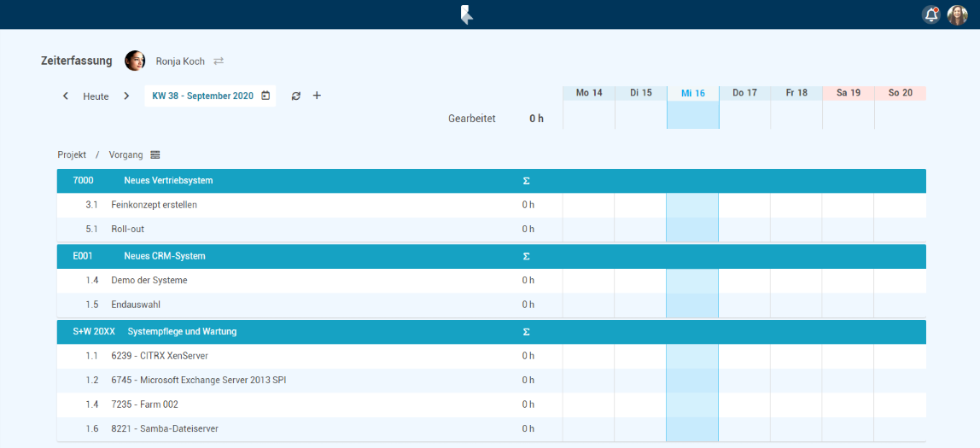Collapse the 7000 Neues Vertriebsystem project
Screen dimensions: 980x448
point(168,181)
